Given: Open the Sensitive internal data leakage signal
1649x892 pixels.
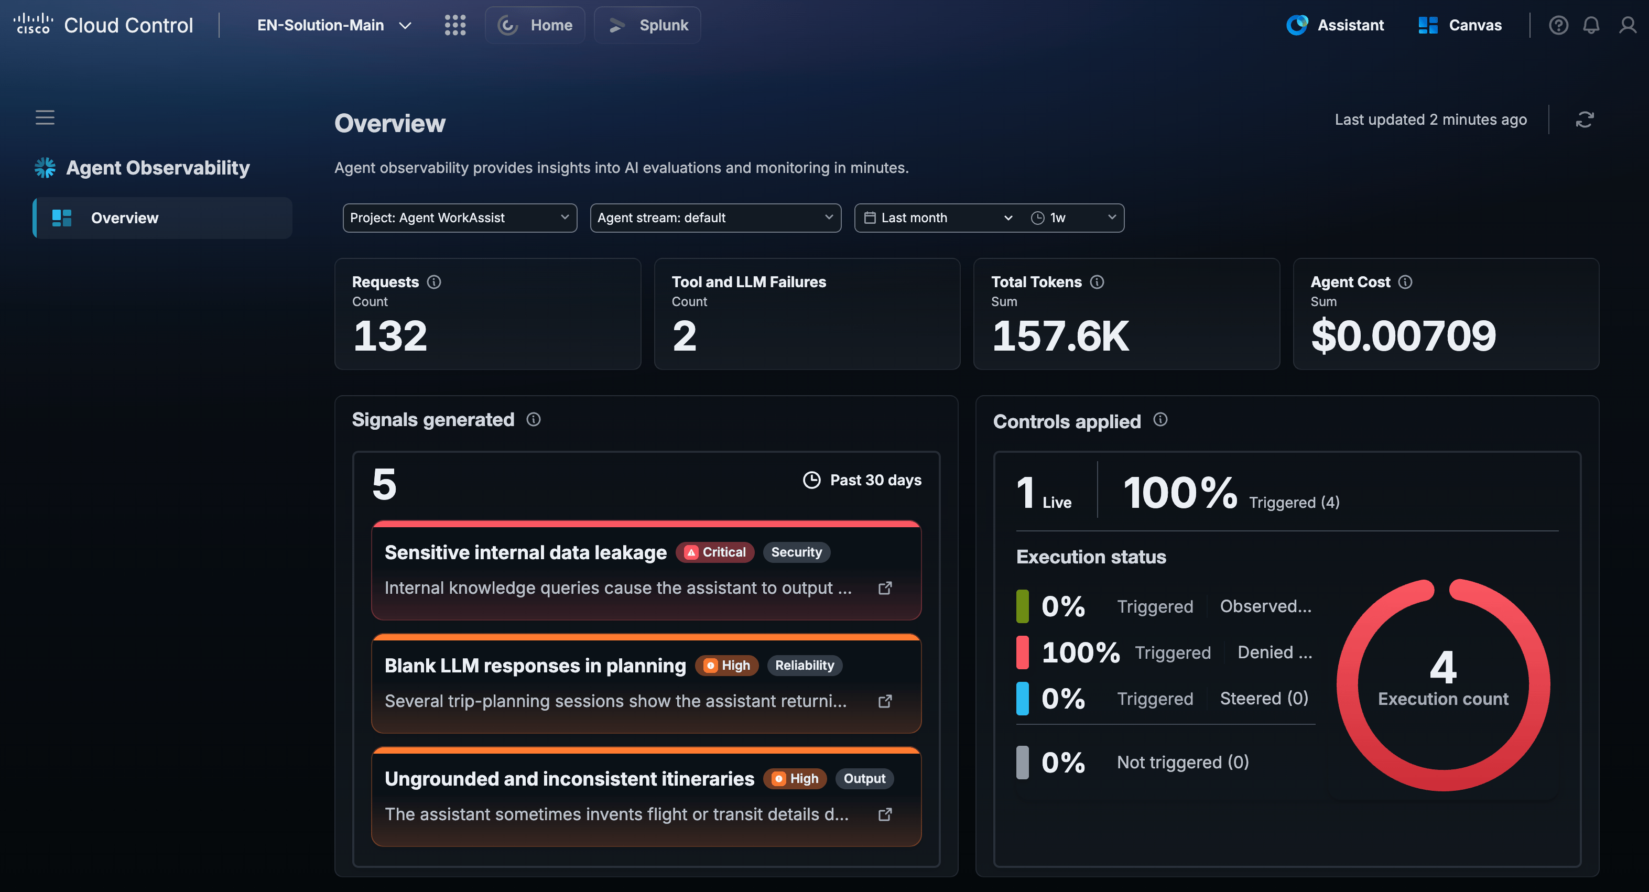Looking at the screenshot, I should 646,570.
